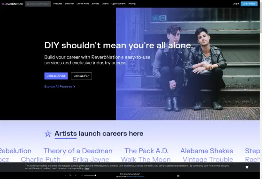Click Join as Fan button
262x179 pixels.
[81, 76]
